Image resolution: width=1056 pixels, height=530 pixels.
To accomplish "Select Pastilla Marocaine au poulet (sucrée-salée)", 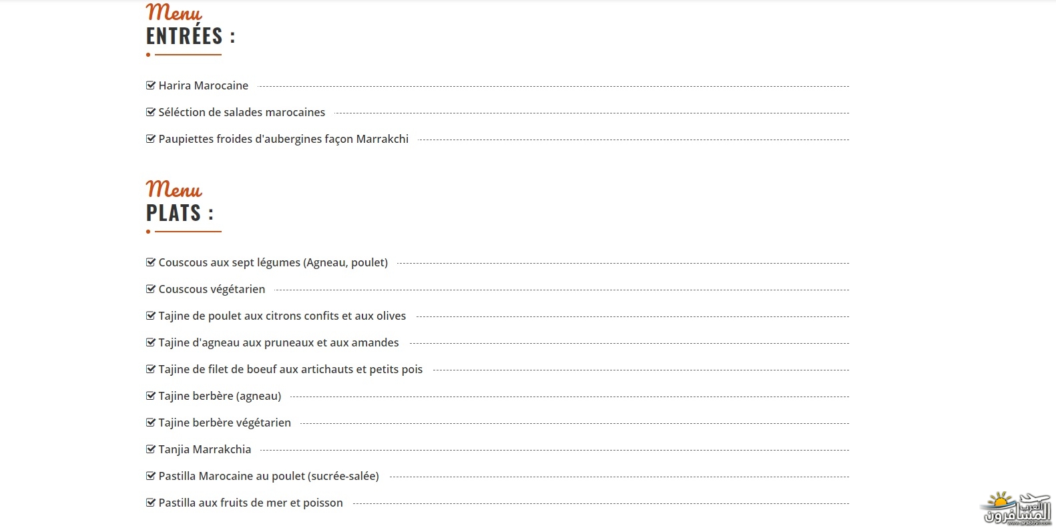I will [x=269, y=476].
